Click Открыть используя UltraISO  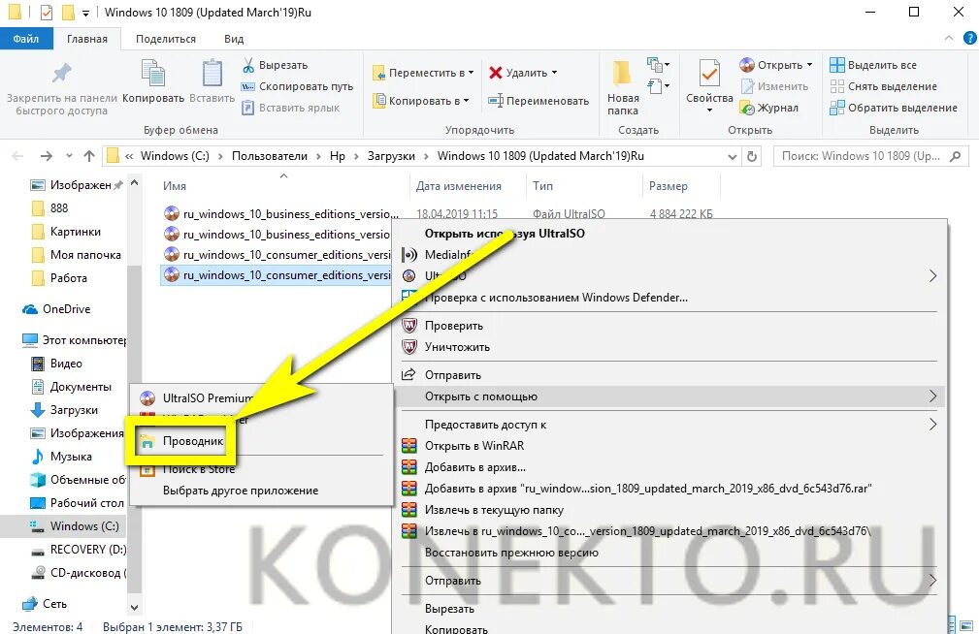point(505,234)
